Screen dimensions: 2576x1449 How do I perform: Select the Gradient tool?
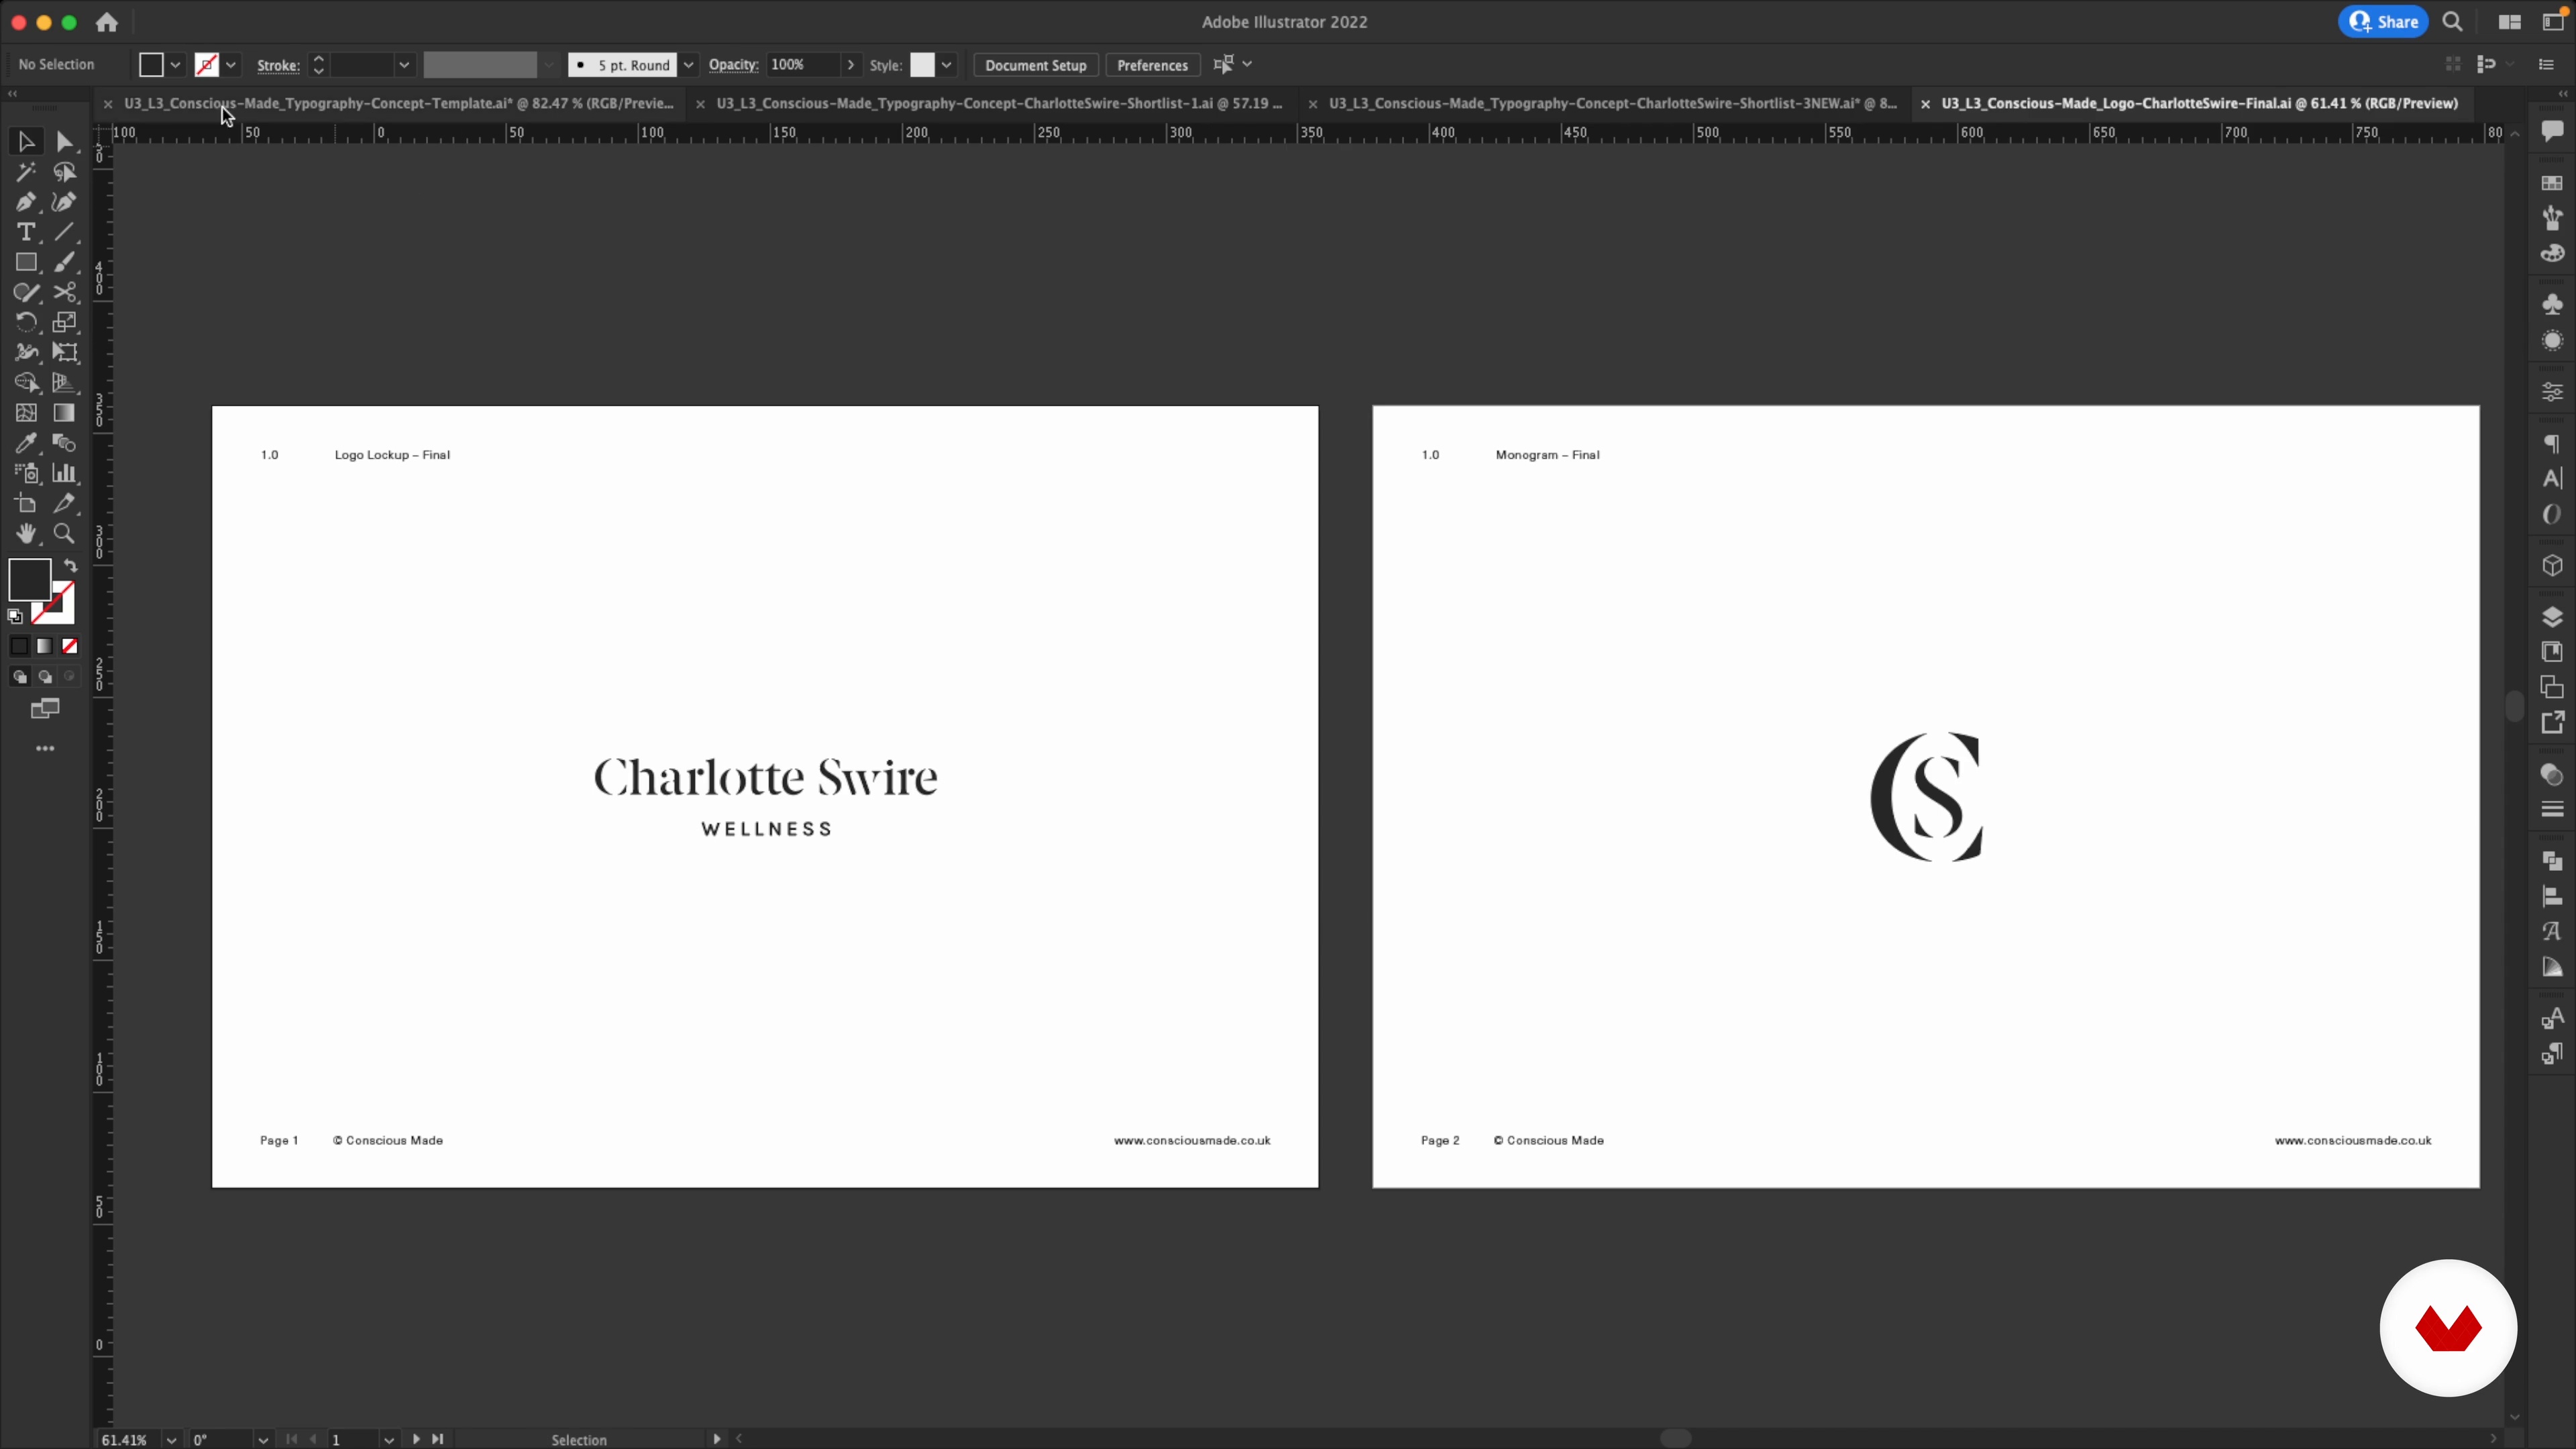coord(64,413)
